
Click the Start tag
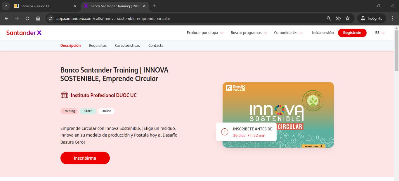coord(88,111)
